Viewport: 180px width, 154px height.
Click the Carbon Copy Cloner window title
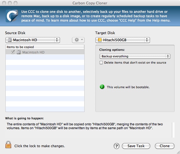point(90,3)
